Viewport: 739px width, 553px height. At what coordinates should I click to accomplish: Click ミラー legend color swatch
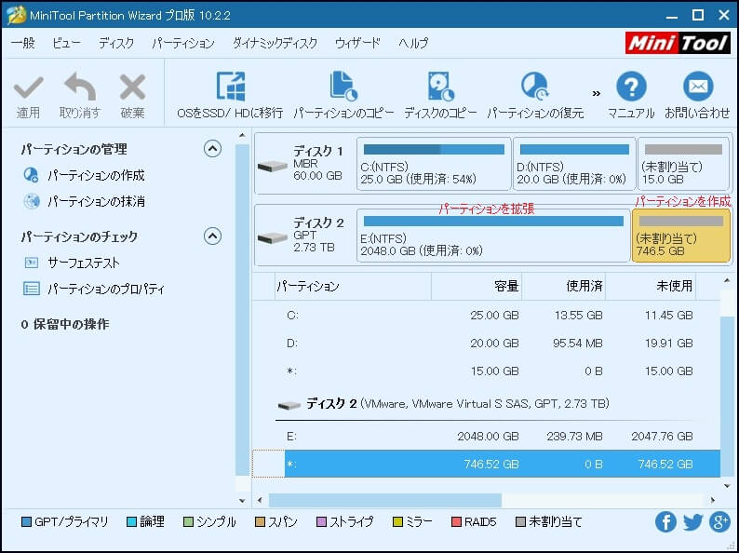click(x=397, y=522)
